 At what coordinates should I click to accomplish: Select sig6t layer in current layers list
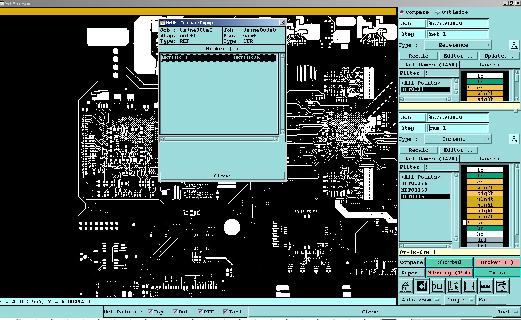(x=485, y=211)
